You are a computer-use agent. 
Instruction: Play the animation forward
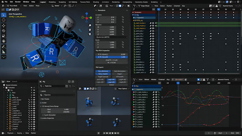click(x=112, y=133)
